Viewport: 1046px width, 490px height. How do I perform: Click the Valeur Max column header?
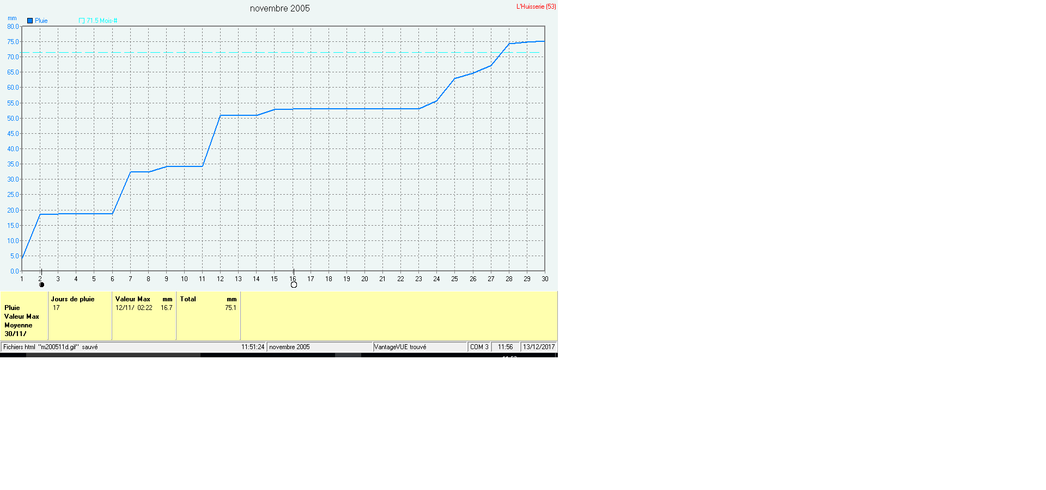point(132,299)
